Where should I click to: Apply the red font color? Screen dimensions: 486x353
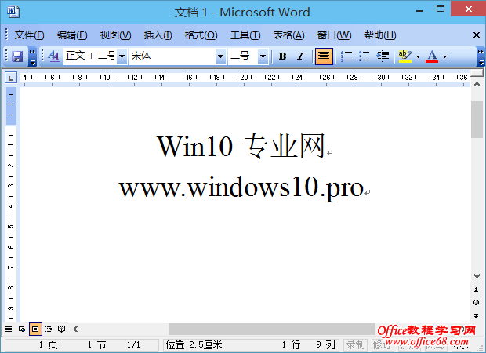coord(432,56)
